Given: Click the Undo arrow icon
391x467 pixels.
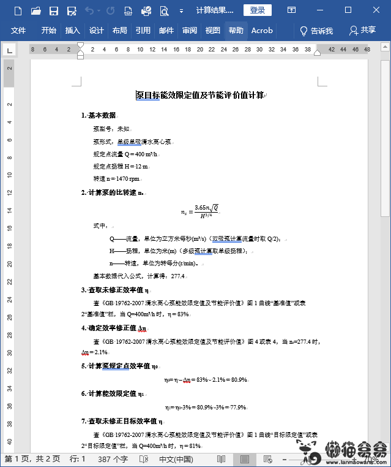Looking at the screenshot, I should pyautogui.click(x=89, y=10).
